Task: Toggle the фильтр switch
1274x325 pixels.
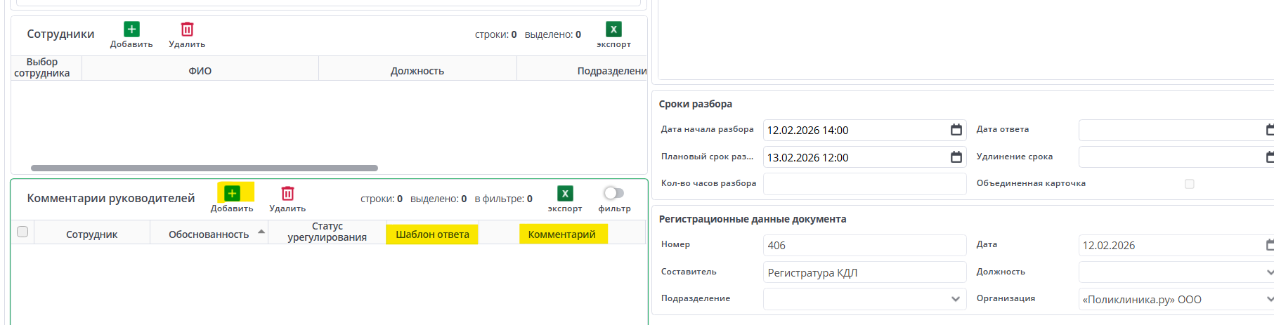Action: 613,193
